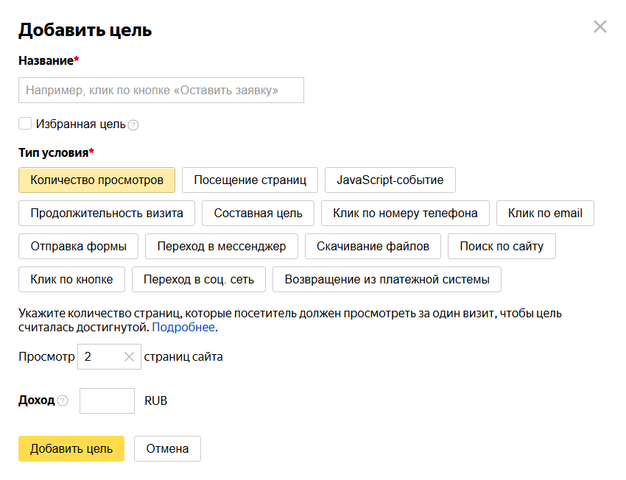
Task: Select Клик по номеру телефона
Action: [405, 213]
